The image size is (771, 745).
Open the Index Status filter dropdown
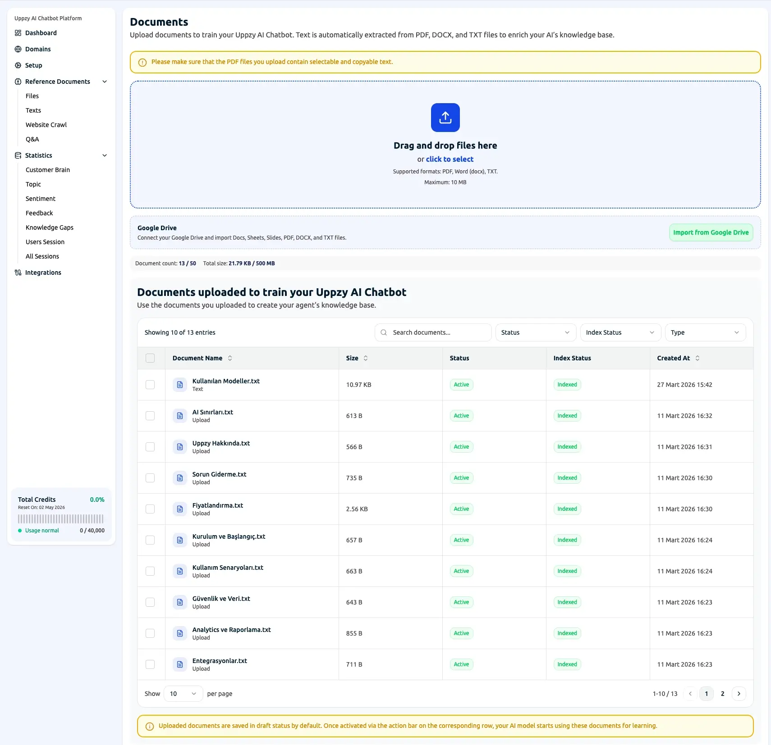(620, 332)
